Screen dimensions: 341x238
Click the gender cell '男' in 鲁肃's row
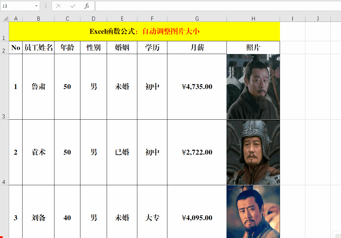point(94,87)
